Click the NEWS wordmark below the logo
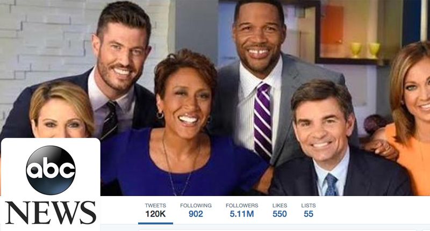The width and height of the screenshot is (430, 231). [51, 213]
